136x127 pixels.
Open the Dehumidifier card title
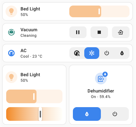(101, 91)
